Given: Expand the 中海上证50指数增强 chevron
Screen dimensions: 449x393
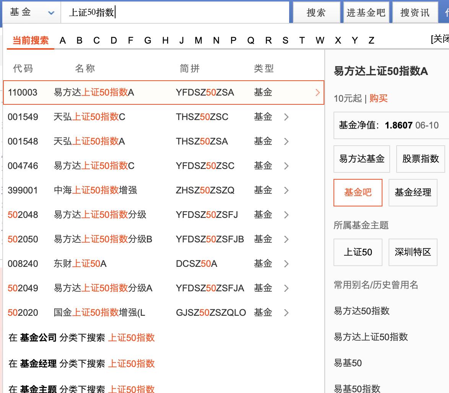Looking at the screenshot, I should [286, 190].
